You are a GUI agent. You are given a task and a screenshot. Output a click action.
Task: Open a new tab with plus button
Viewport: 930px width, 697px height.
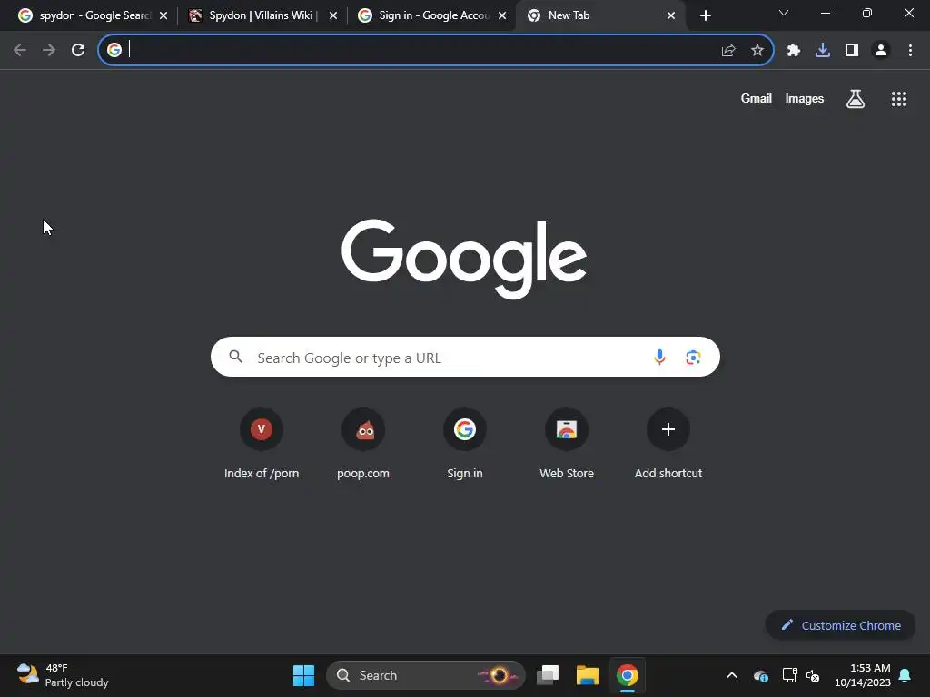(x=705, y=15)
